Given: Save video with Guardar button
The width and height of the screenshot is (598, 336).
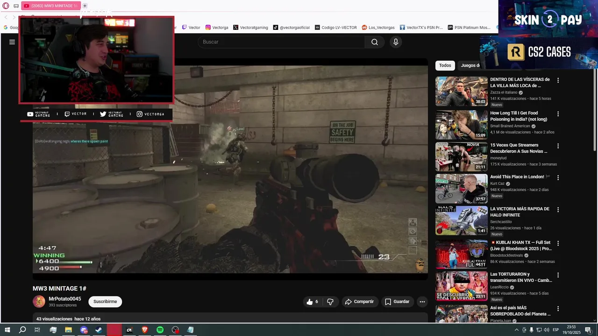Looking at the screenshot, I should tap(397, 302).
